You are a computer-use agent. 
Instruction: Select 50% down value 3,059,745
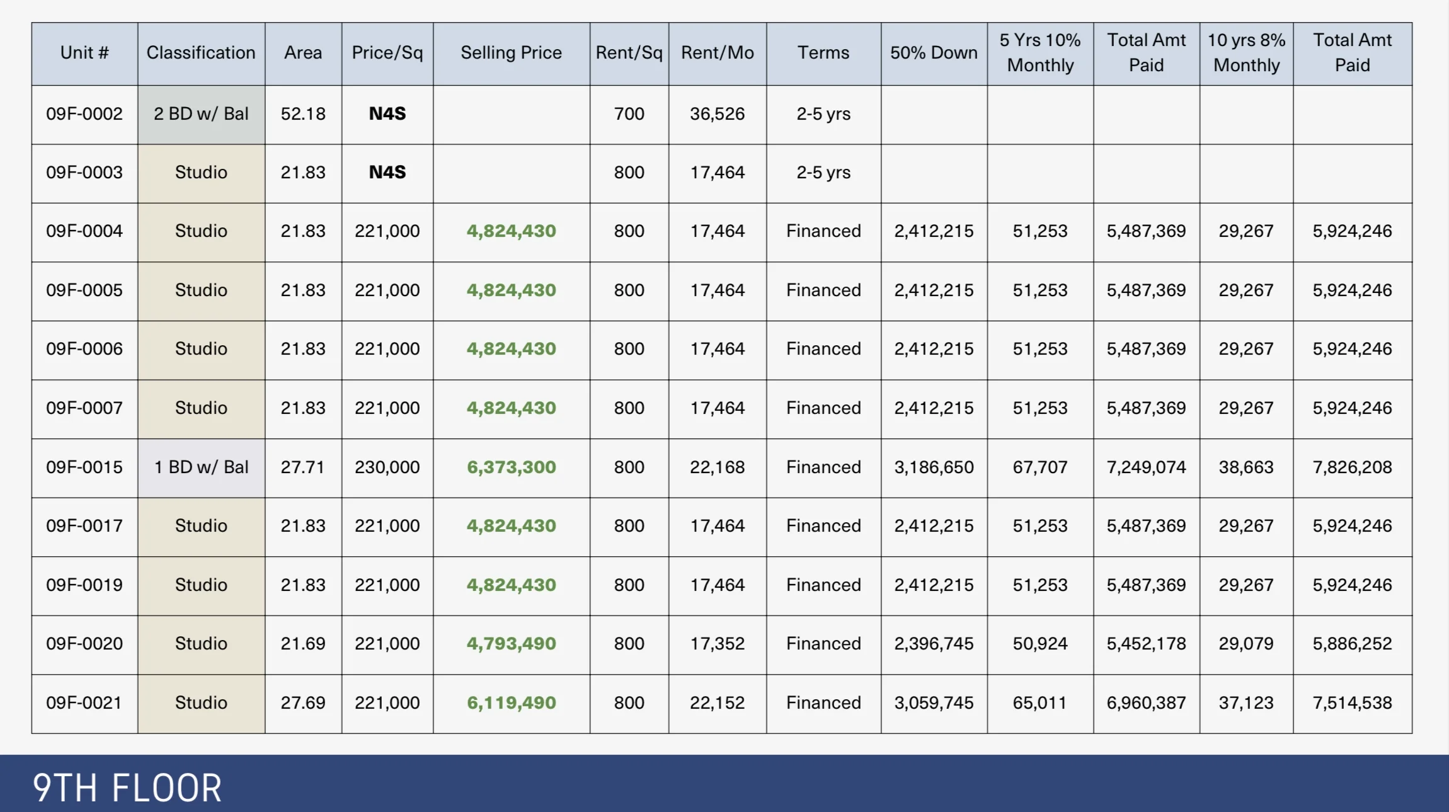tap(934, 703)
